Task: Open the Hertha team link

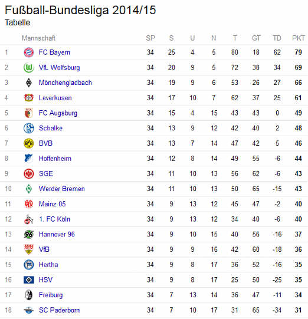Action: (x=48, y=265)
